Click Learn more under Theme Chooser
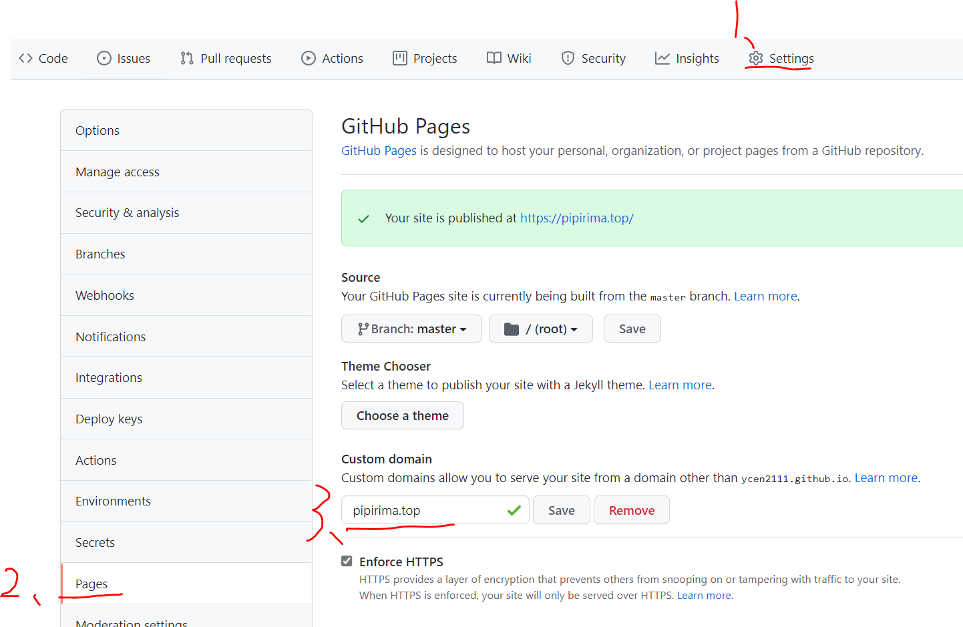This screenshot has width=963, height=627. tap(680, 385)
